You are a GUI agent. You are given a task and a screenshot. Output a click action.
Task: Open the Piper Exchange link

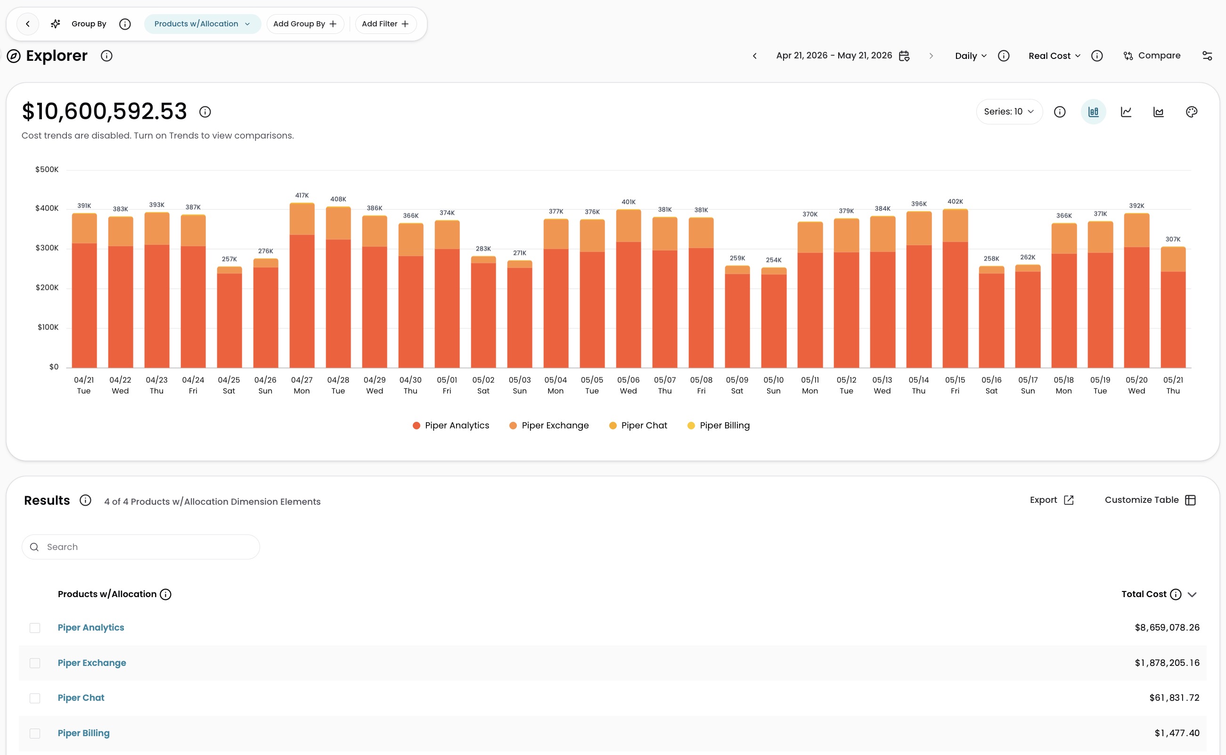pyautogui.click(x=92, y=663)
